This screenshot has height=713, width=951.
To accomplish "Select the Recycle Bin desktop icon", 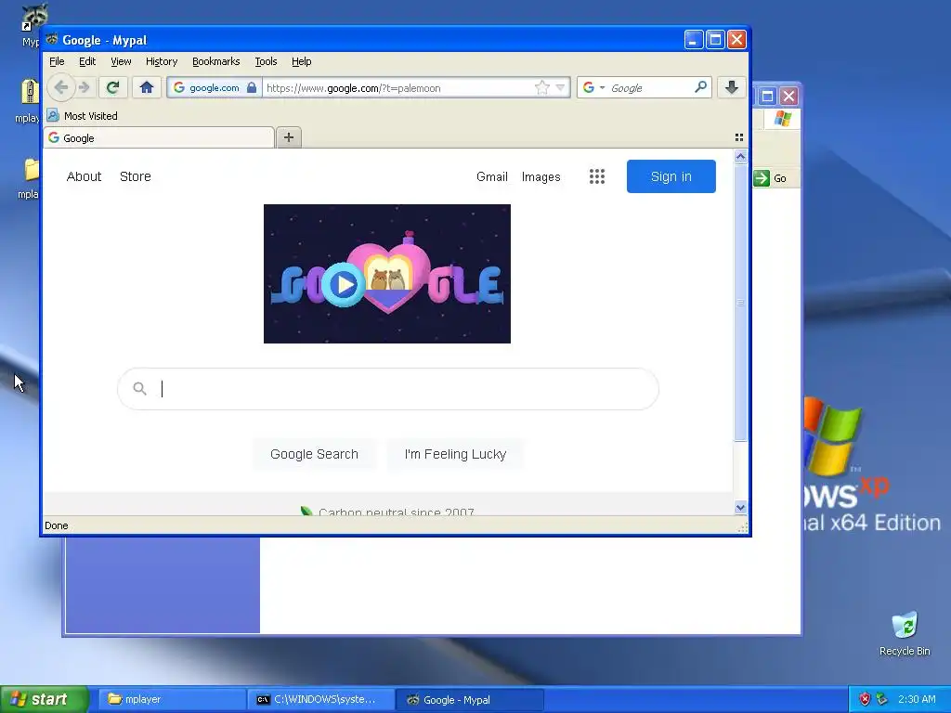I will point(905,633).
